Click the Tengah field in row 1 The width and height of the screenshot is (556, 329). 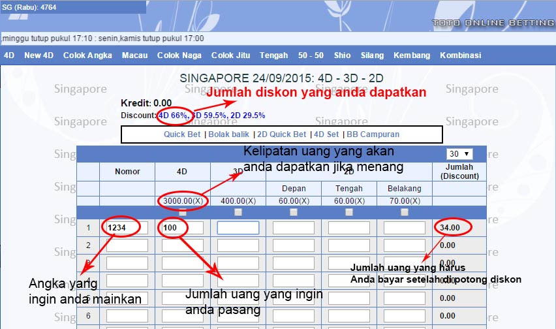(349, 228)
